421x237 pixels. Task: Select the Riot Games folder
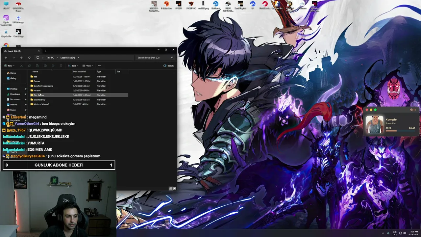79,95
